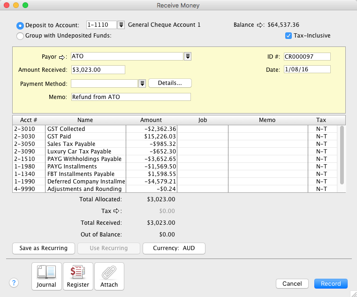Click the Attach paperclip icon
Screen dimensions: 357x297
point(109,276)
